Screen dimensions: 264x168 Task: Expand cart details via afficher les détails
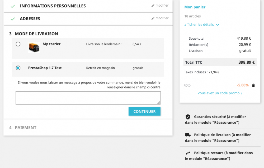199,25
